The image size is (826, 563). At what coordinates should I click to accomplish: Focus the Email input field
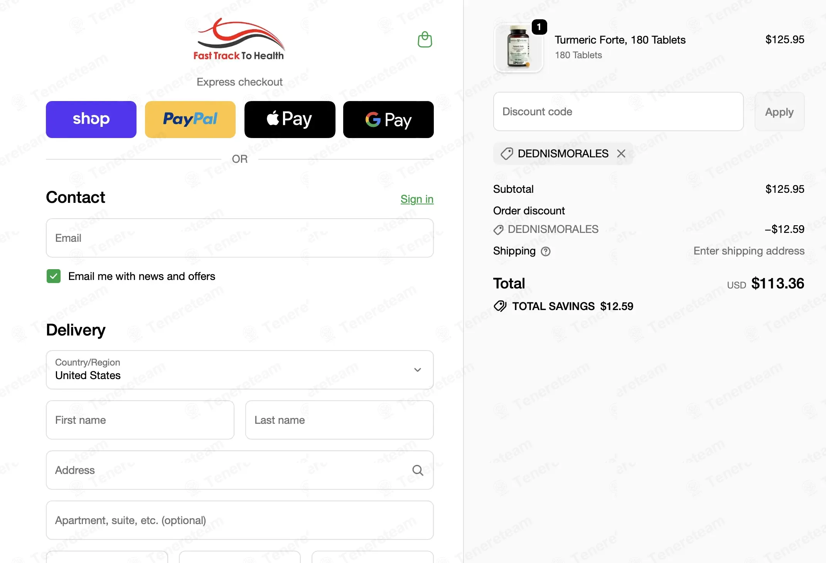coord(240,238)
